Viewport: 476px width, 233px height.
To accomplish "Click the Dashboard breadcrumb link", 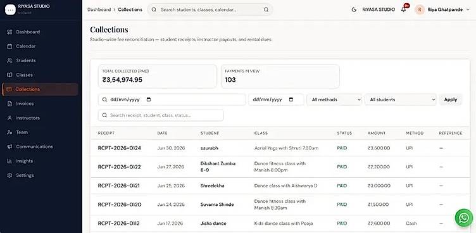I will 99,9.
